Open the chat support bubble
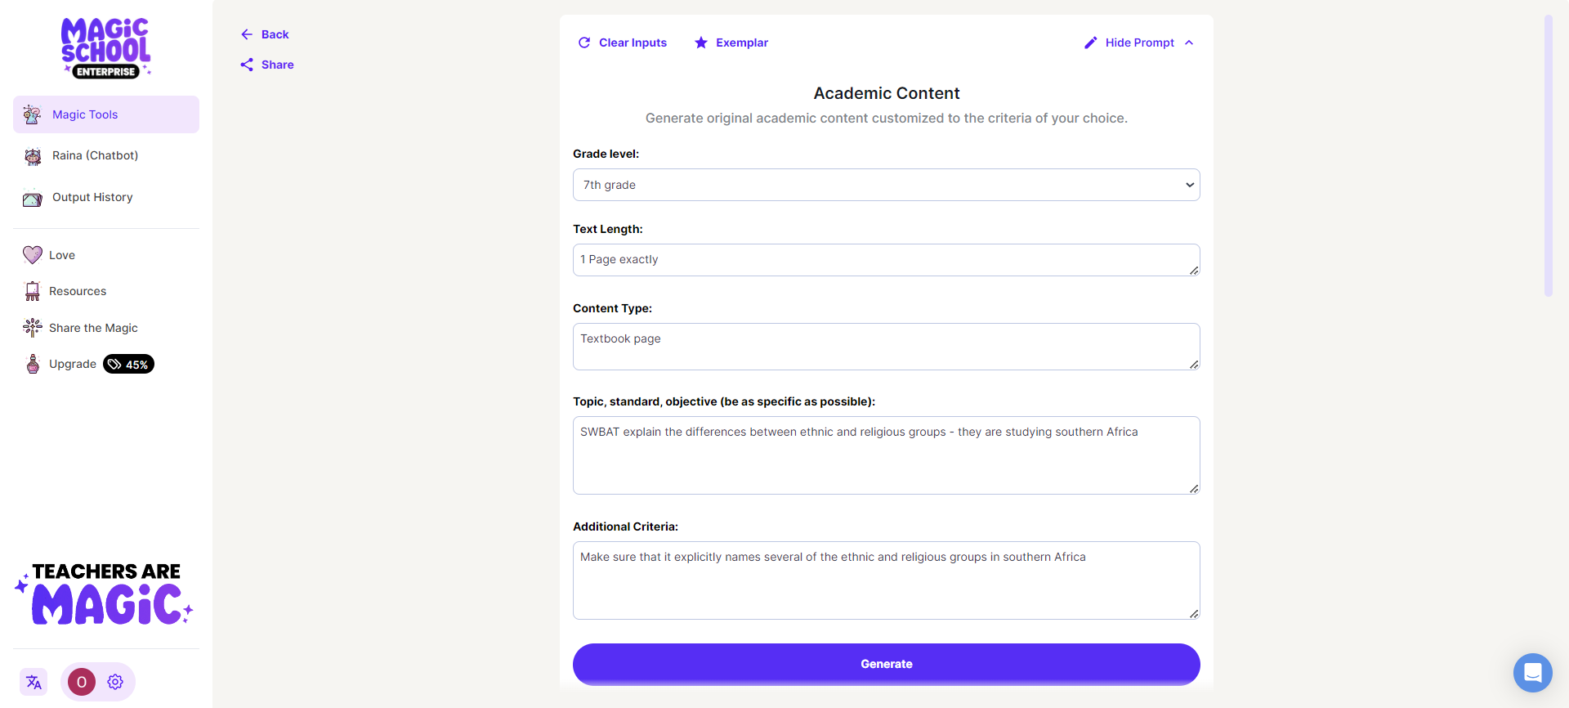This screenshot has height=708, width=1569. [x=1532, y=673]
